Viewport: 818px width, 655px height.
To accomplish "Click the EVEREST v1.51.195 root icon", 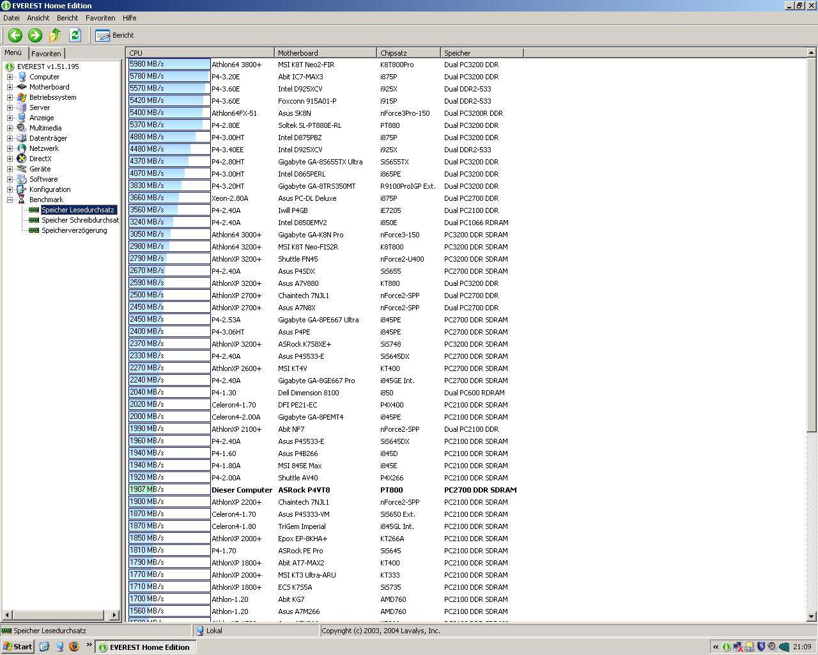I will tap(10, 67).
